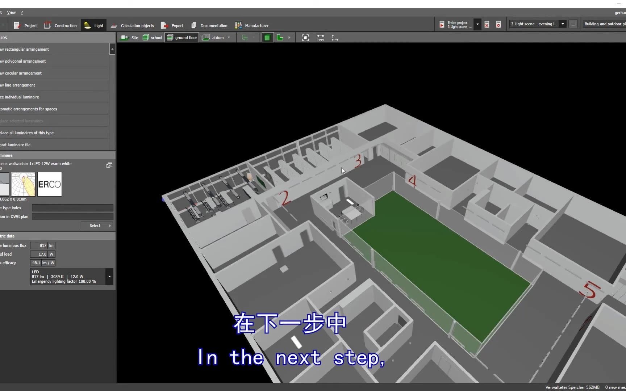Activate the measure distance ruler tool
The width and height of the screenshot is (626, 391).
point(320,38)
